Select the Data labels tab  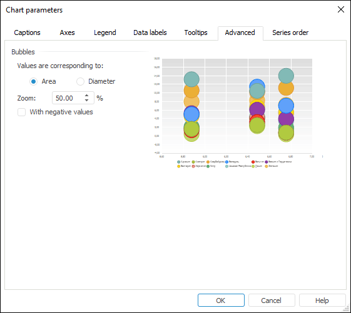coord(150,32)
